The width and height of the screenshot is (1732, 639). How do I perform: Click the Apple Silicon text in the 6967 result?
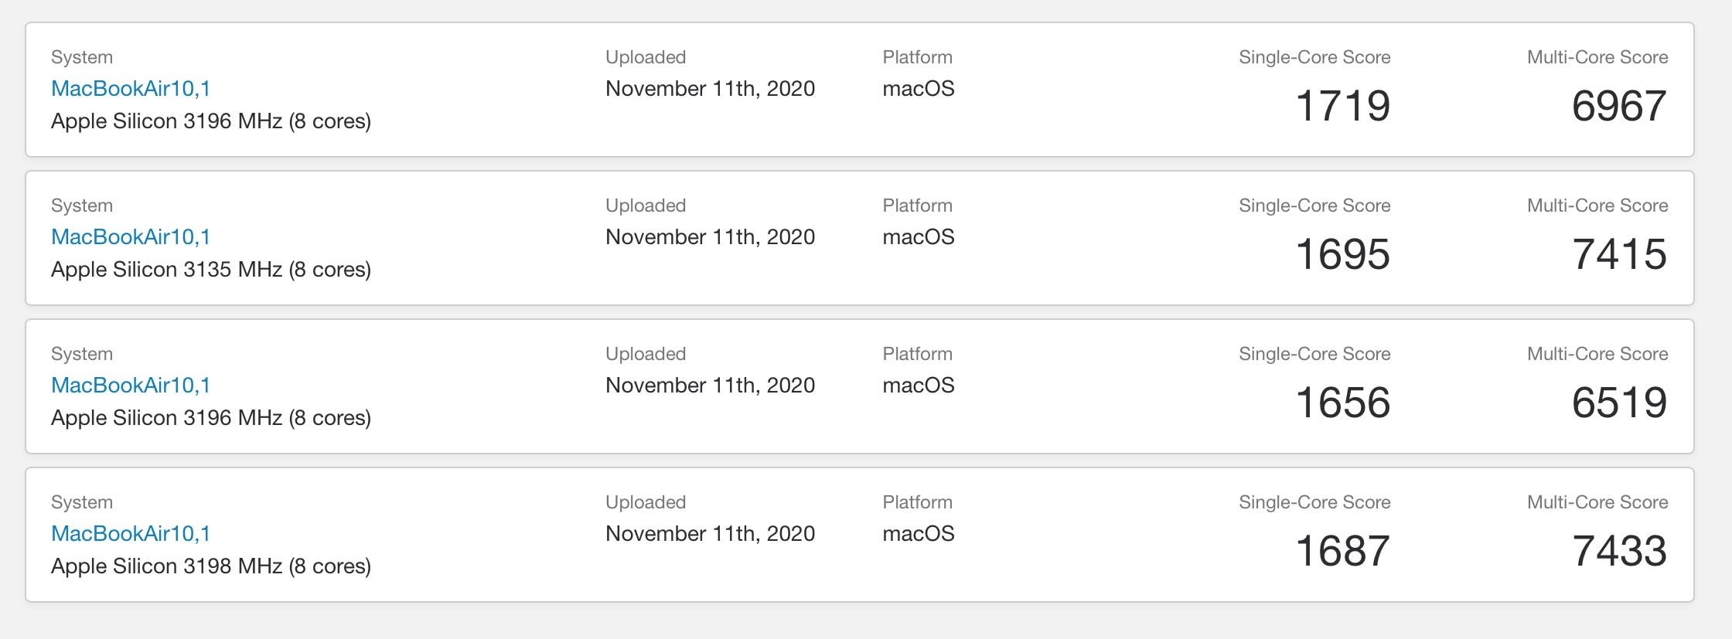click(x=211, y=121)
